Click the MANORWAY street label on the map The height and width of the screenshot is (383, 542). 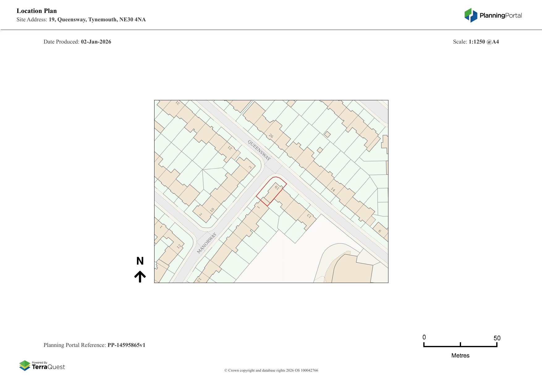206,243
